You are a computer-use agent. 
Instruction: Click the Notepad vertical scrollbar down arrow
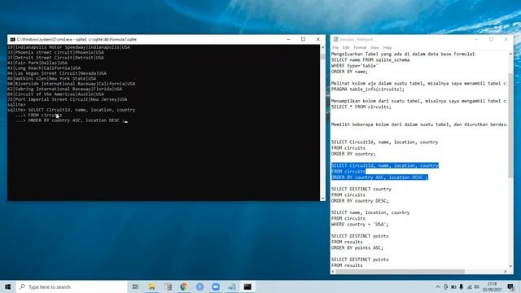click(510, 266)
